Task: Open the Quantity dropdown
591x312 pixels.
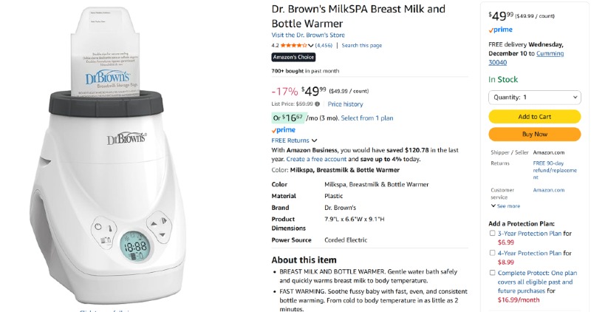Action: pos(535,97)
